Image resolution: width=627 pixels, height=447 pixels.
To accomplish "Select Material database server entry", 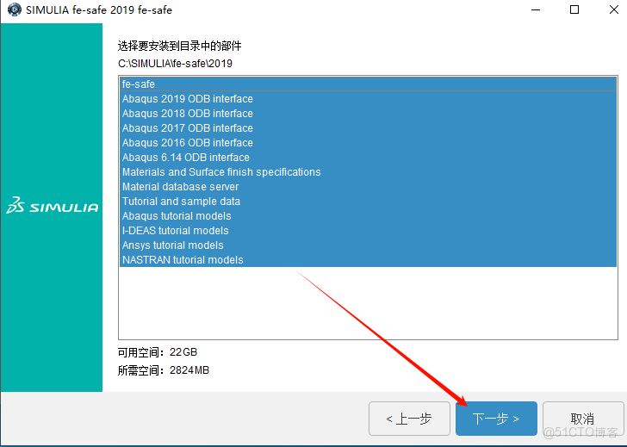I will [x=368, y=187].
